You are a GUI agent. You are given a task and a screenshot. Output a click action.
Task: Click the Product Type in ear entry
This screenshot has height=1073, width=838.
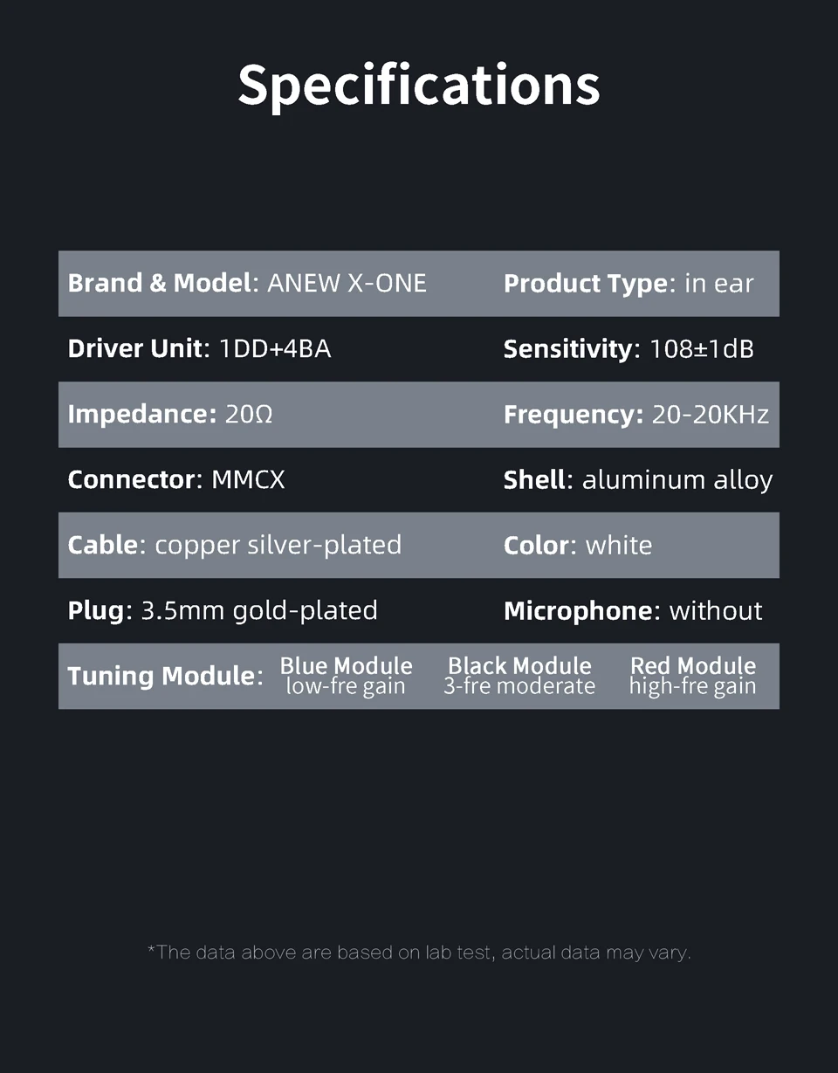(628, 283)
